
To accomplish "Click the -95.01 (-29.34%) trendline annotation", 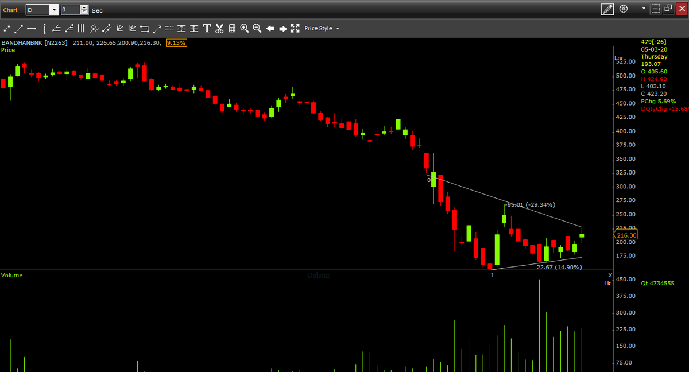I will point(530,204).
